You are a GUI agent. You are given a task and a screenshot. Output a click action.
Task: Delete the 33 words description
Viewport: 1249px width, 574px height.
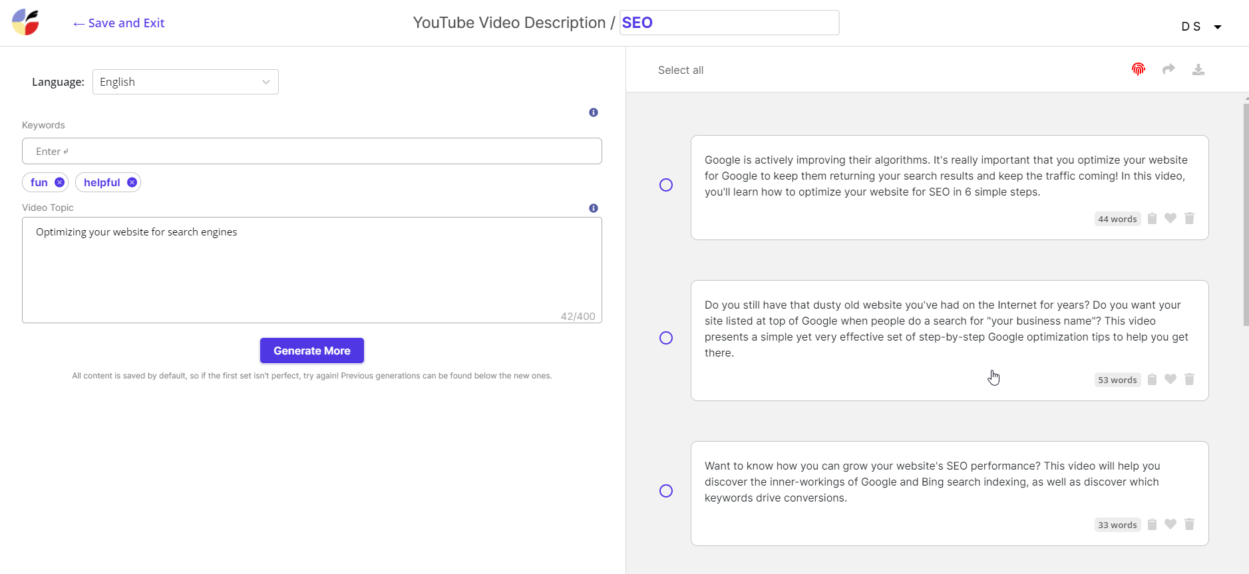tap(1190, 524)
